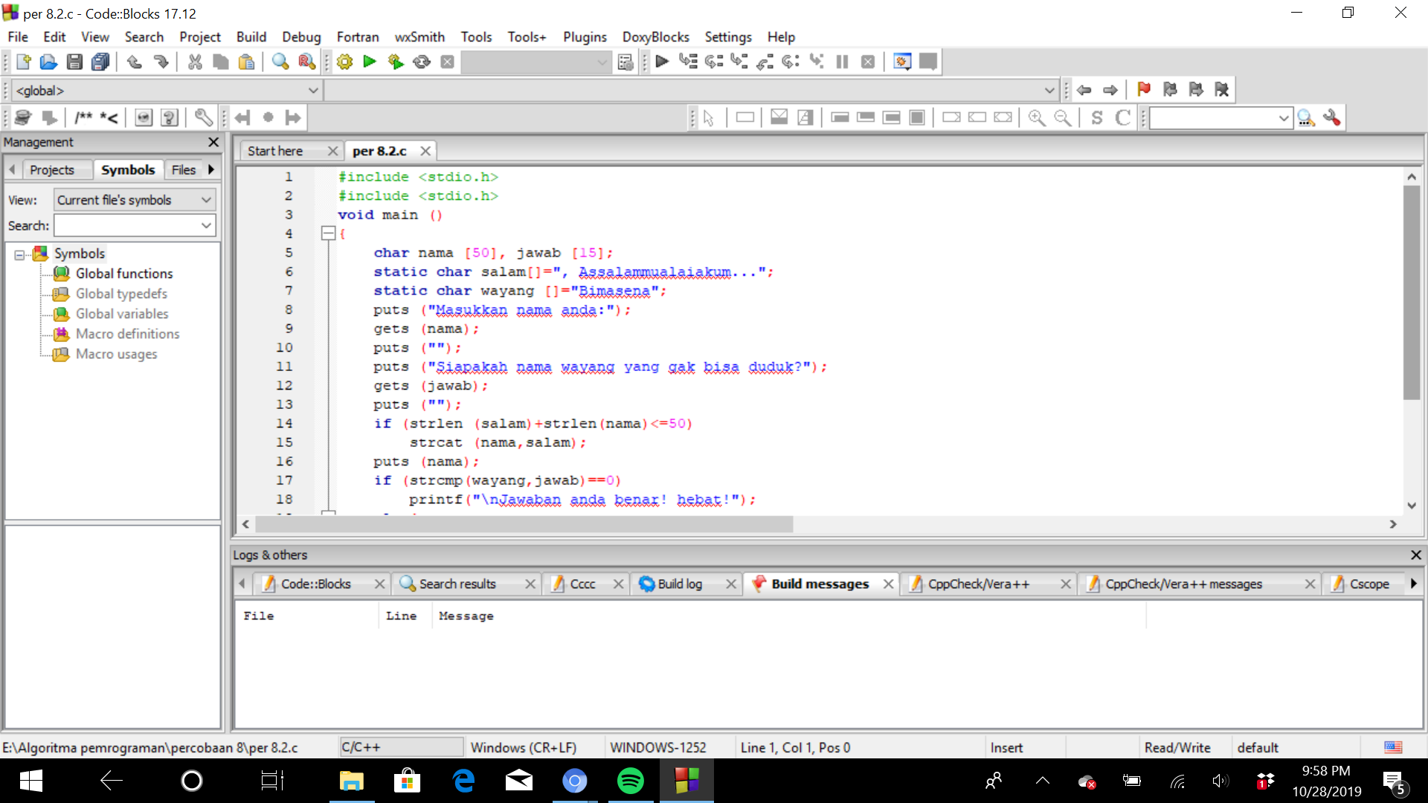Viewport: 1428px width, 803px height.
Task: Click the Toggle bookmark red flag icon
Action: (1144, 90)
